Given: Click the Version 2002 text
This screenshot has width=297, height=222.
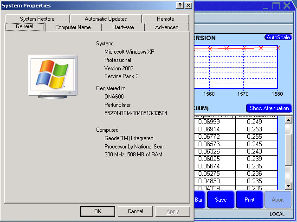Looking at the screenshot, I should 119,68.
